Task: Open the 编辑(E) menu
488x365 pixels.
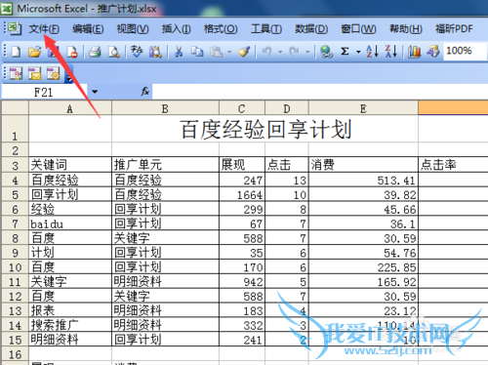Action: coord(88,29)
